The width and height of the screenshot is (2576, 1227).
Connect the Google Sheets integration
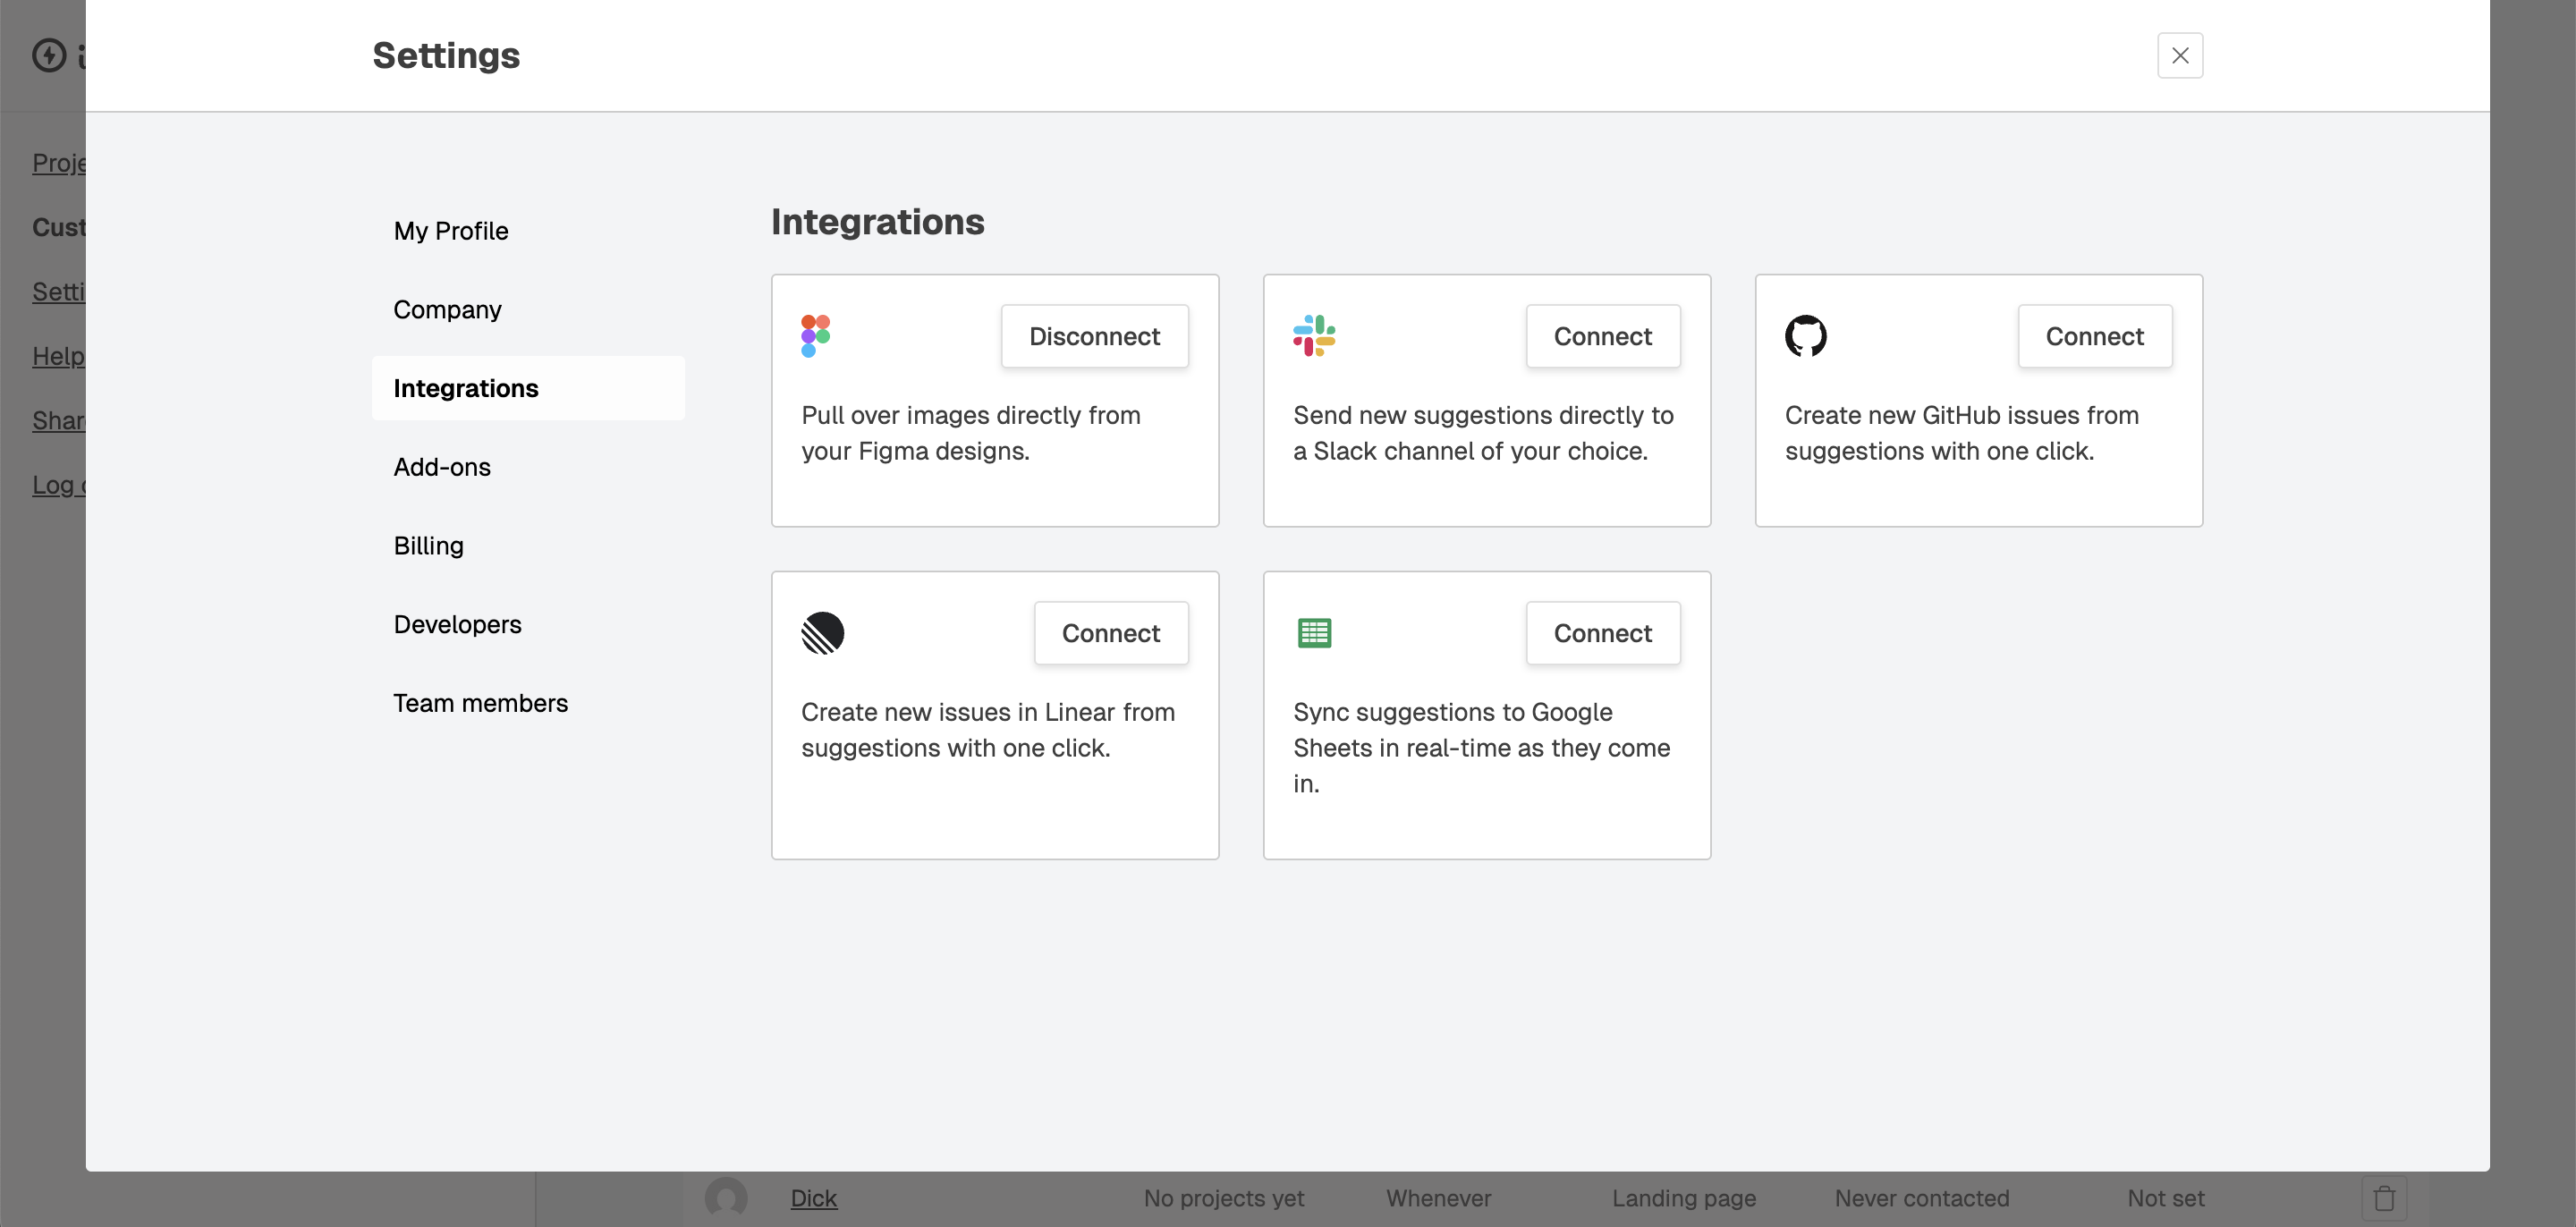coord(1602,633)
